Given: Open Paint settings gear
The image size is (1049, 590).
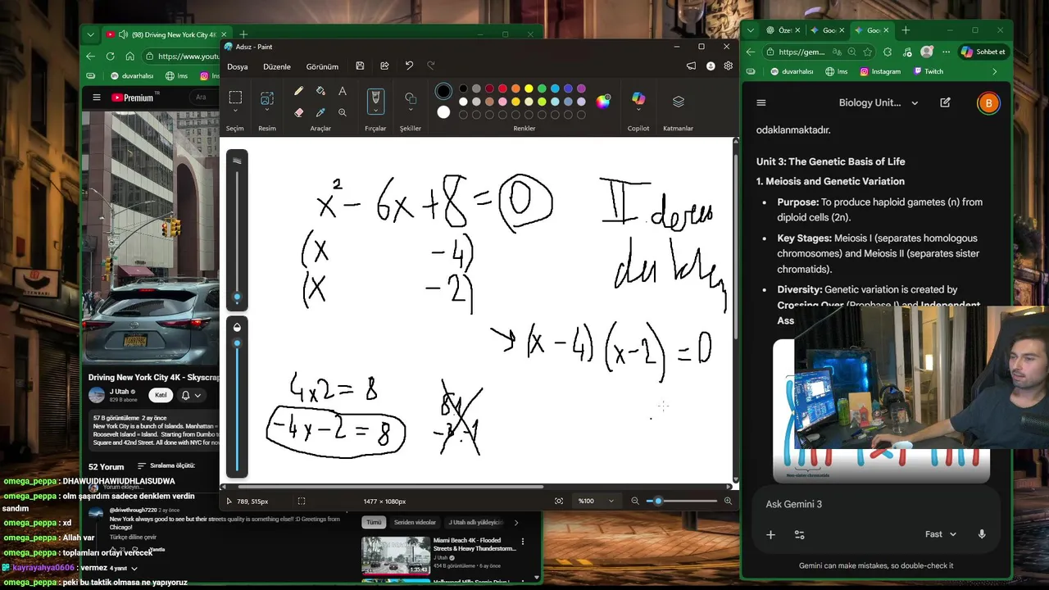Looking at the screenshot, I should [x=728, y=66].
